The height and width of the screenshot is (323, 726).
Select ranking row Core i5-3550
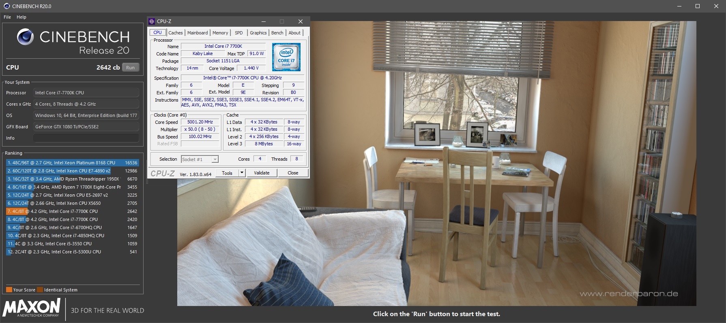click(73, 244)
